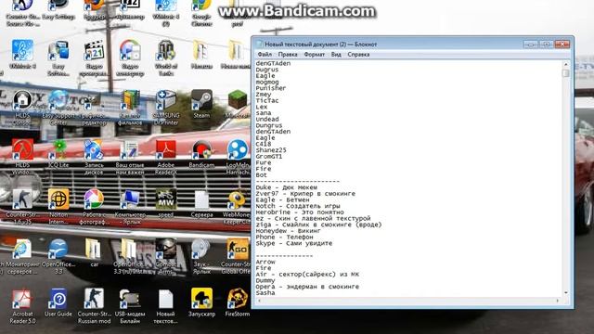Select the Видео конвертер desktop shortcut
This screenshot has width=594, height=334.
pos(130,58)
